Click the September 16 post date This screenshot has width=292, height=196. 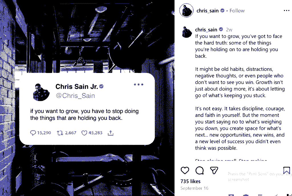pos(194,188)
